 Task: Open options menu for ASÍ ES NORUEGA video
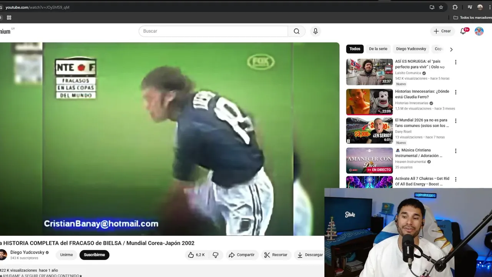point(455,62)
